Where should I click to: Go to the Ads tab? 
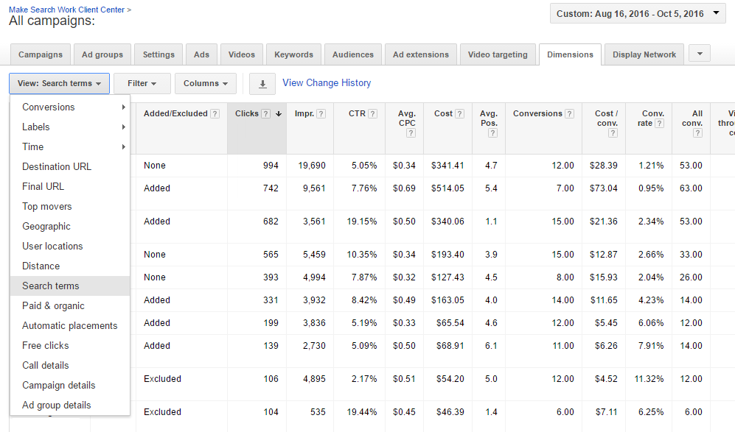click(201, 54)
